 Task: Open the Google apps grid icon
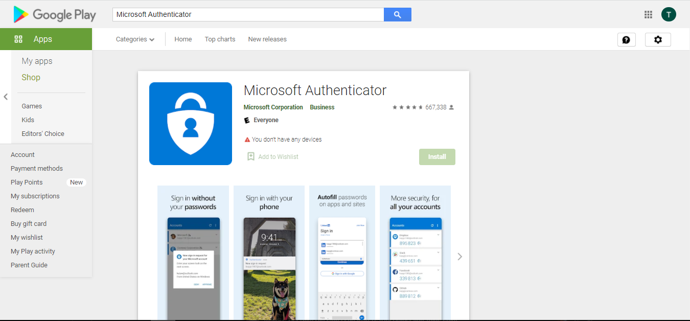(x=648, y=14)
